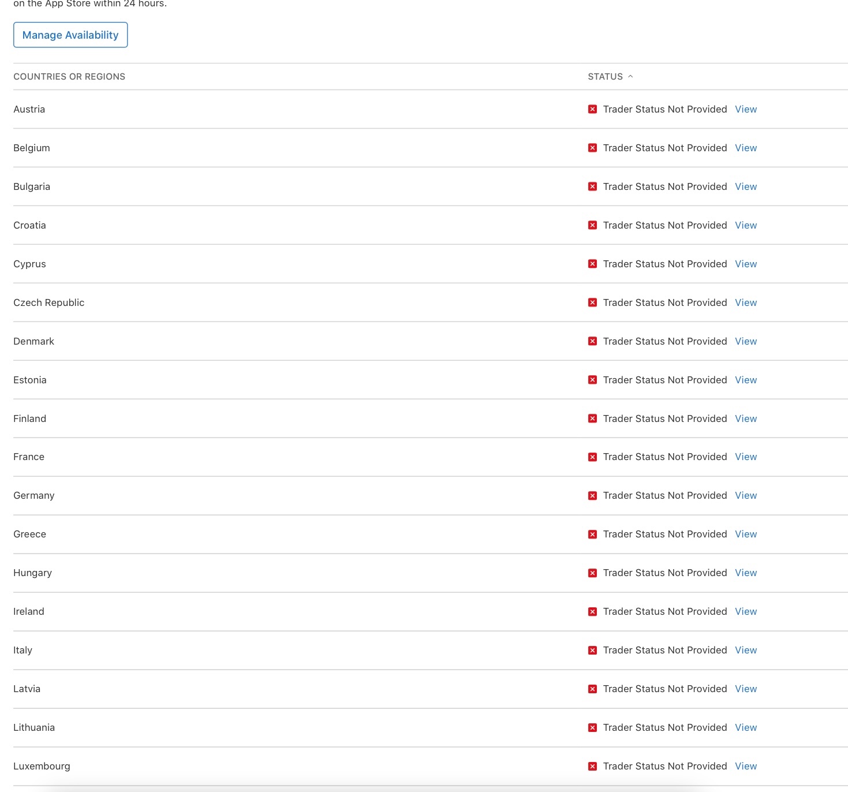The image size is (848, 792).
Task: Open View link for Italy
Action: [746, 650]
